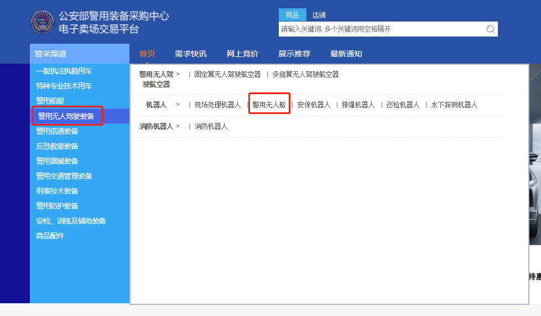Click the police procurement center logo emblem
The image size is (541, 316).
43,22
